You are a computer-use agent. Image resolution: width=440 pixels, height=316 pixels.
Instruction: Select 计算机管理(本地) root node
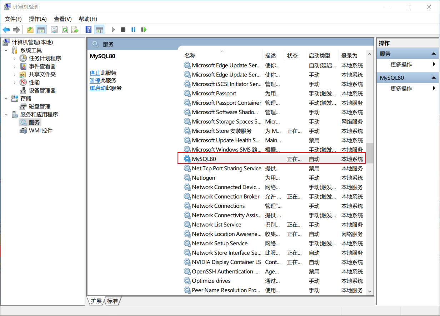[x=32, y=42]
